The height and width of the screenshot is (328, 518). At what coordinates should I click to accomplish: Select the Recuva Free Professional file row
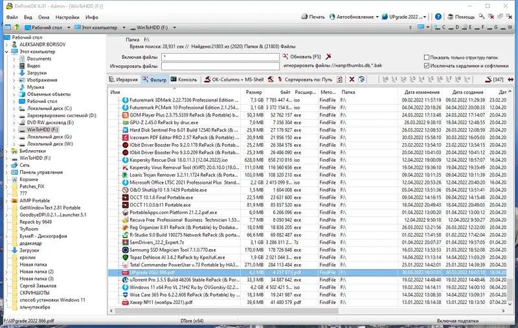pyautogui.click(x=307, y=220)
